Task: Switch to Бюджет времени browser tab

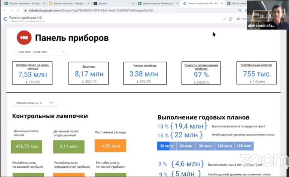Action: [x=24, y=3]
